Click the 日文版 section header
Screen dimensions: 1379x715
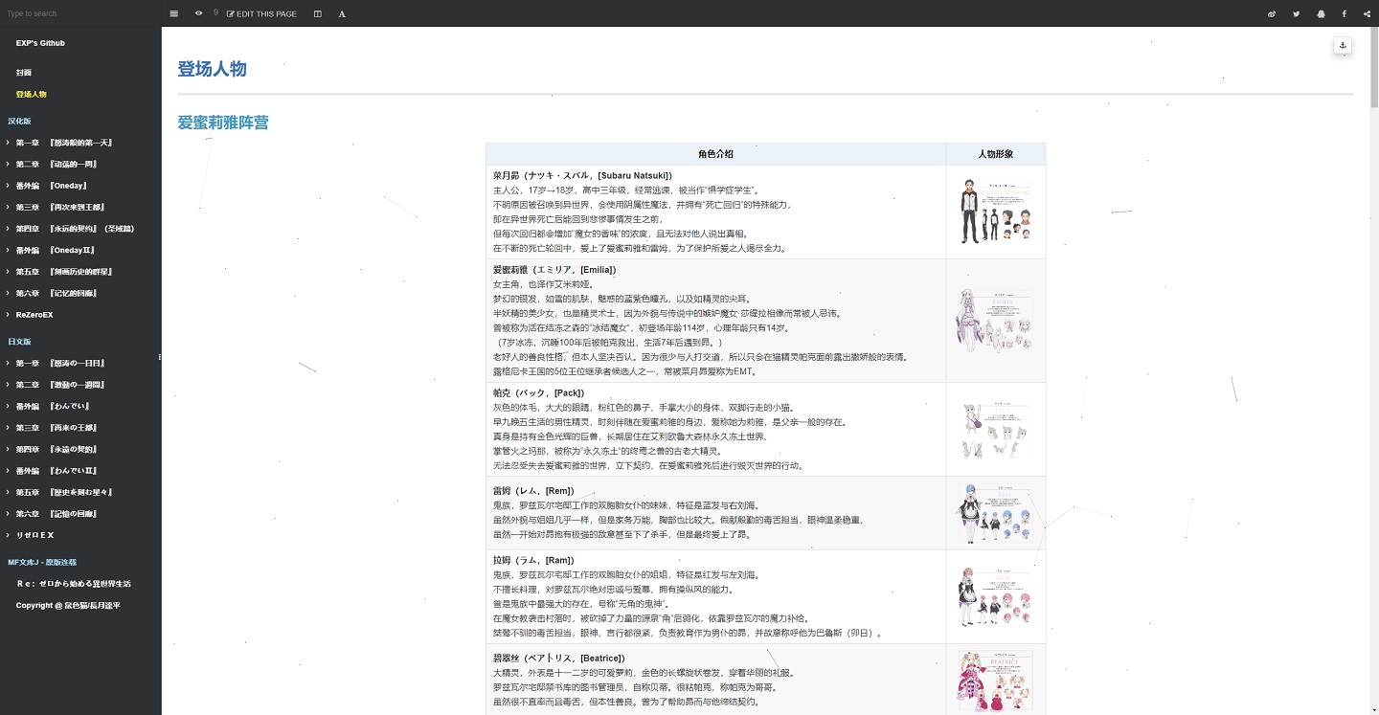(19, 342)
